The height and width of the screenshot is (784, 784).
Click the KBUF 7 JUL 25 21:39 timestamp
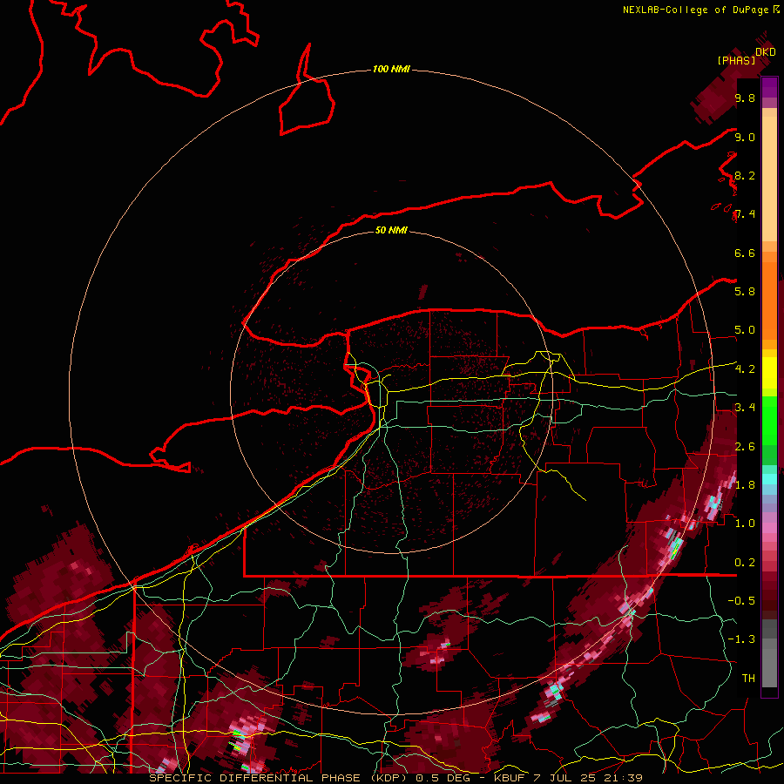point(568,778)
